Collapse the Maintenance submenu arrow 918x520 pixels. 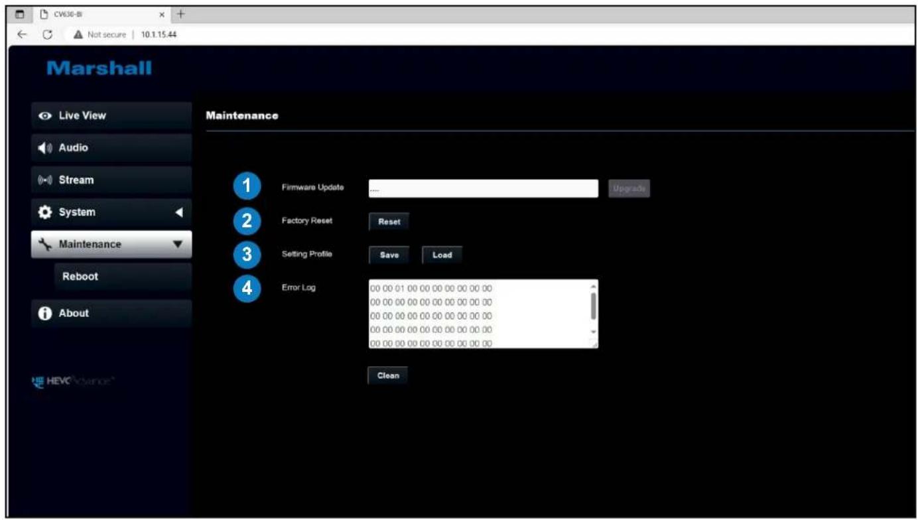[178, 244]
